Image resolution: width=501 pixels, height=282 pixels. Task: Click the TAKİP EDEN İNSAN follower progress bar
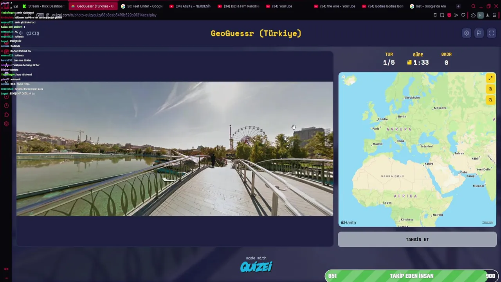(x=412, y=276)
